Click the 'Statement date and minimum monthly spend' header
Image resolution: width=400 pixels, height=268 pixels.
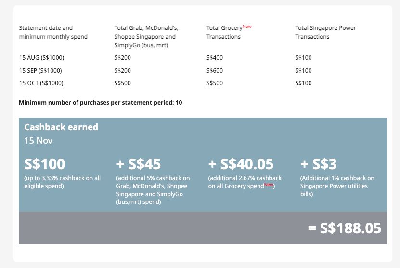click(53, 32)
